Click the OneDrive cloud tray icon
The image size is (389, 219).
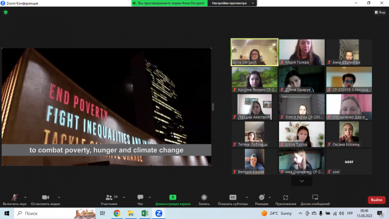[314, 214]
